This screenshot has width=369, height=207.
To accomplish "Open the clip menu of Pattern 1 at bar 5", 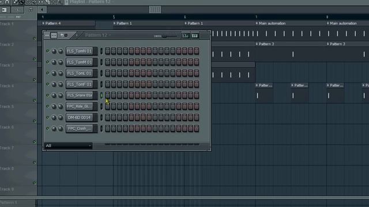I will [x=114, y=23].
